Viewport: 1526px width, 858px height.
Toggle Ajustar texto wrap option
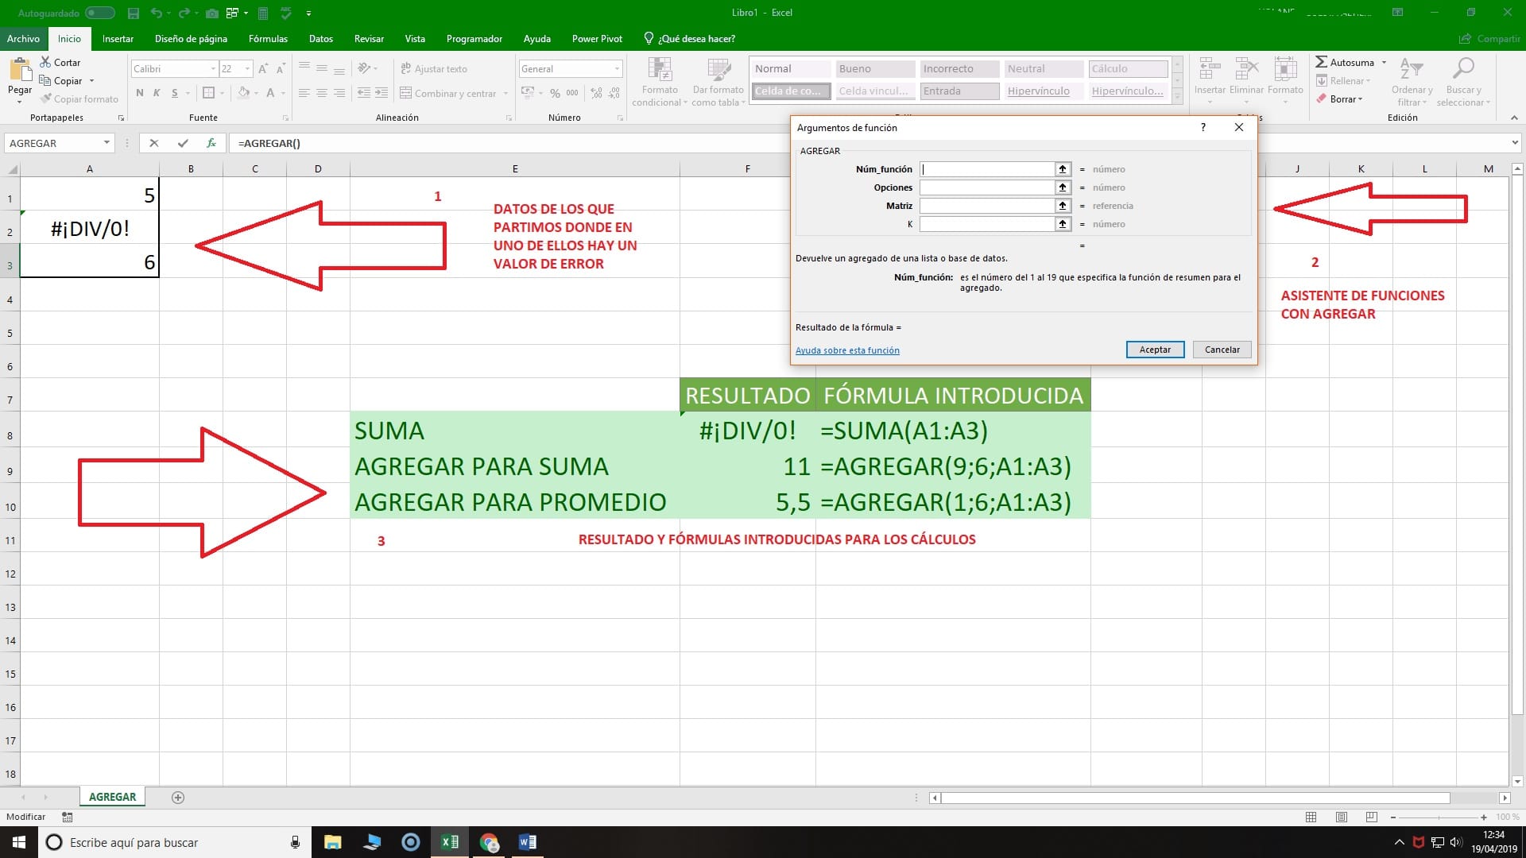pyautogui.click(x=434, y=69)
